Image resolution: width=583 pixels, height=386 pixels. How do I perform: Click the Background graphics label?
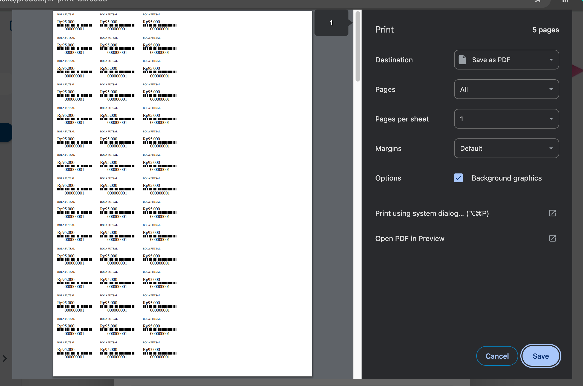(507, 178)
